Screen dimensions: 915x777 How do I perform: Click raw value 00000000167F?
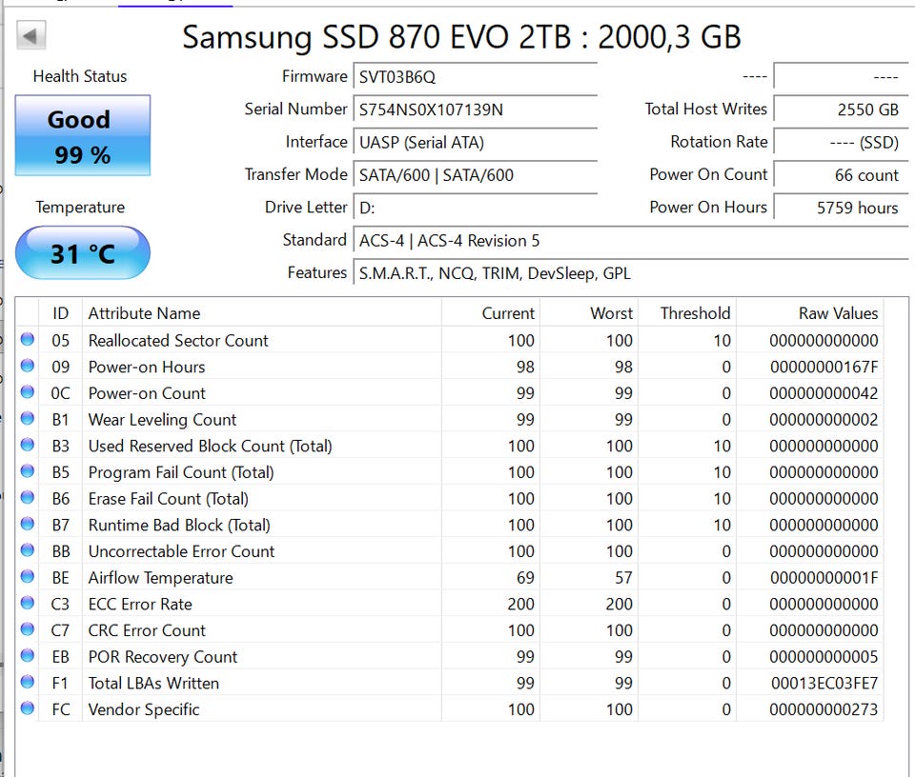point(823,367)
